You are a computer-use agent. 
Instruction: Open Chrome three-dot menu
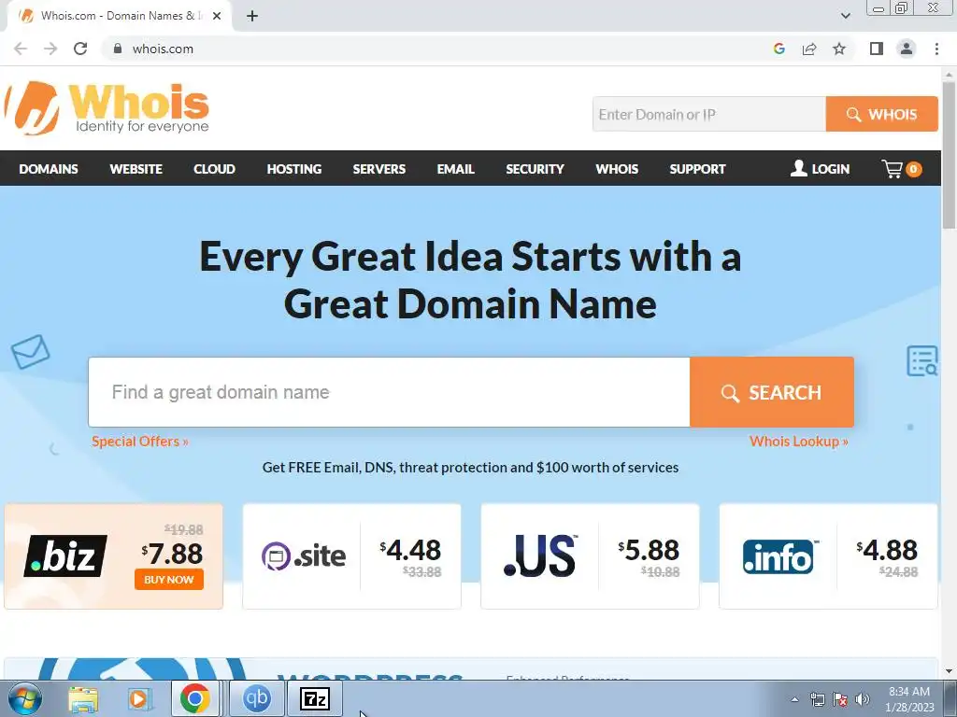point(936,49)
